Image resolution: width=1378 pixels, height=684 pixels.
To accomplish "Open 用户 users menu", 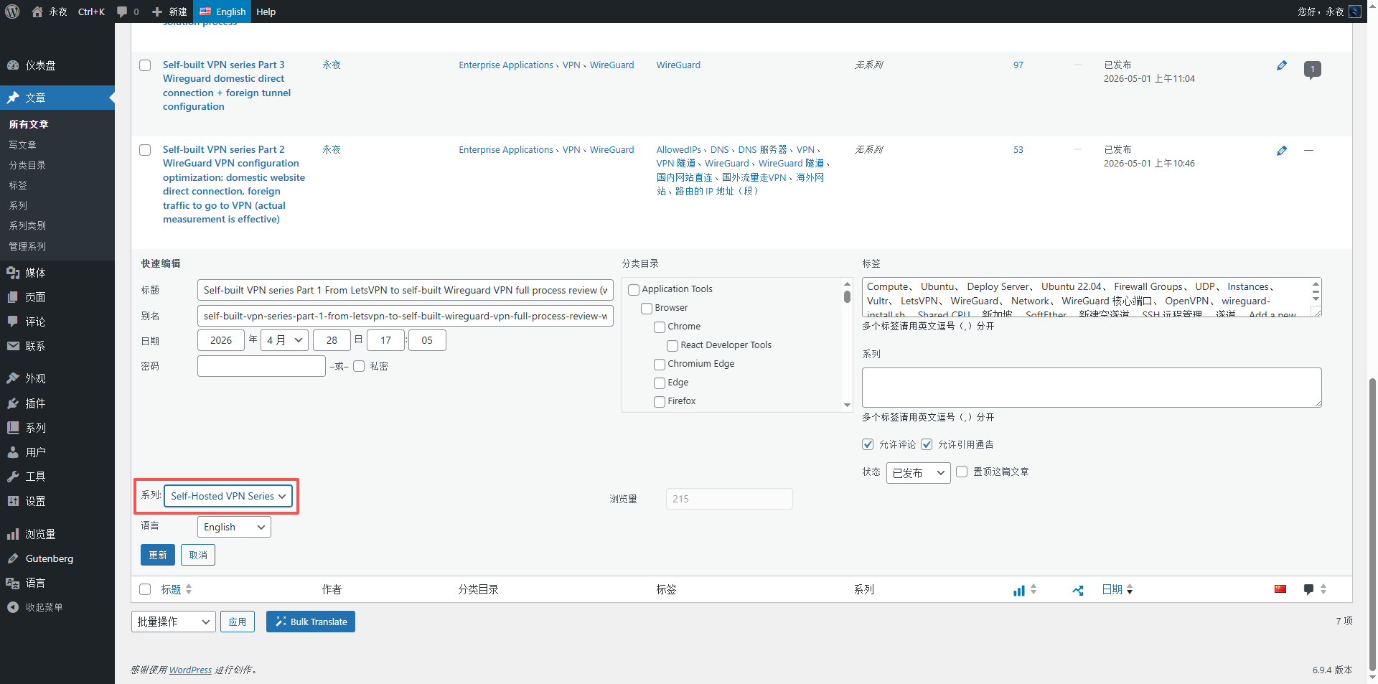I will pos(57,452).
